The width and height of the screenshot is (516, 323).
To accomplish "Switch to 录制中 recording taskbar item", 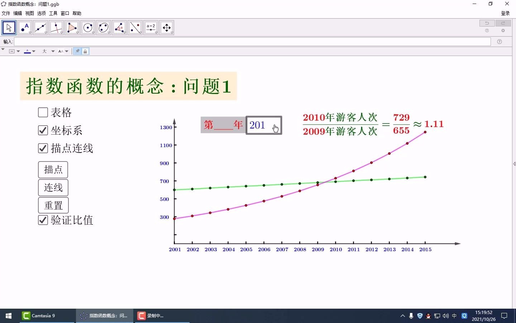I will pos(162,316).
